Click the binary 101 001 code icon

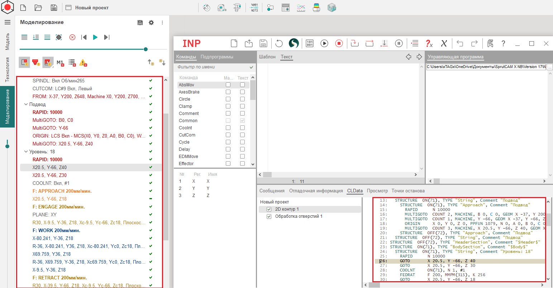(310, 43)
